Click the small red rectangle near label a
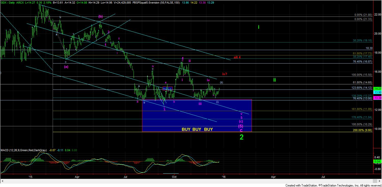This screenshot has width=382, height=187. (x=167, y=88)
